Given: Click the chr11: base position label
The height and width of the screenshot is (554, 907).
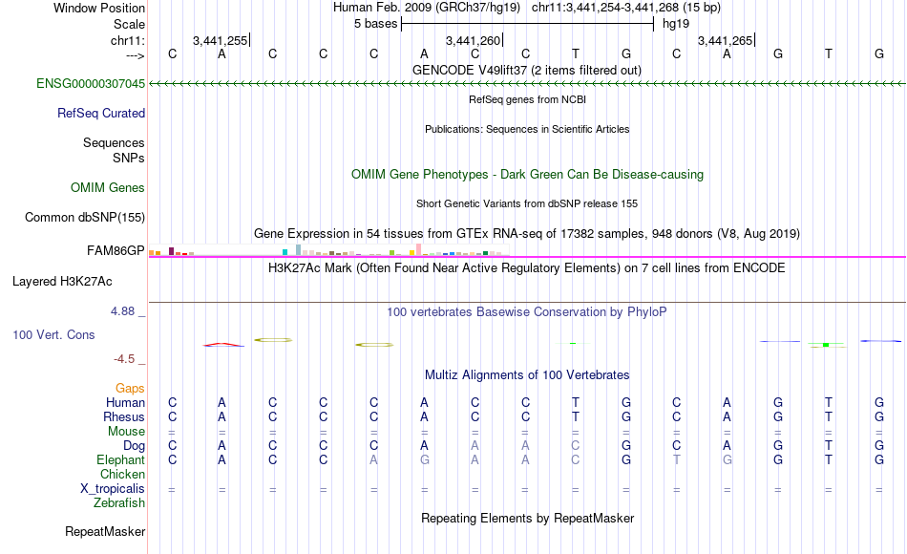Looking at the screenshot, I should point(128,40).
